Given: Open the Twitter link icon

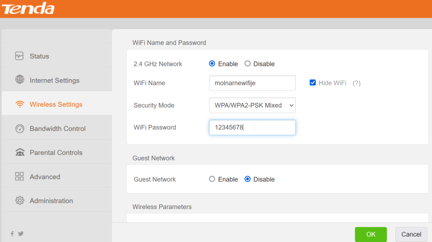Looking at the screenshot, I should pos(21,234).
